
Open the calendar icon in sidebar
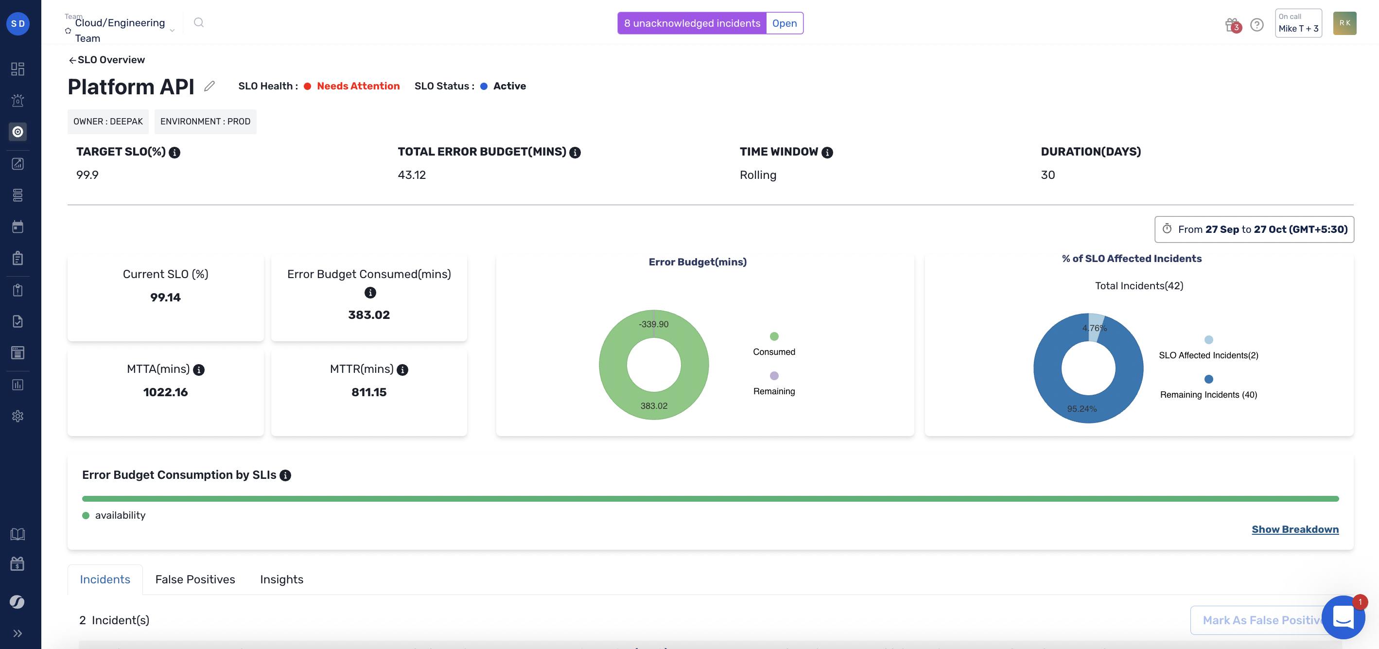tap(17, 227)
